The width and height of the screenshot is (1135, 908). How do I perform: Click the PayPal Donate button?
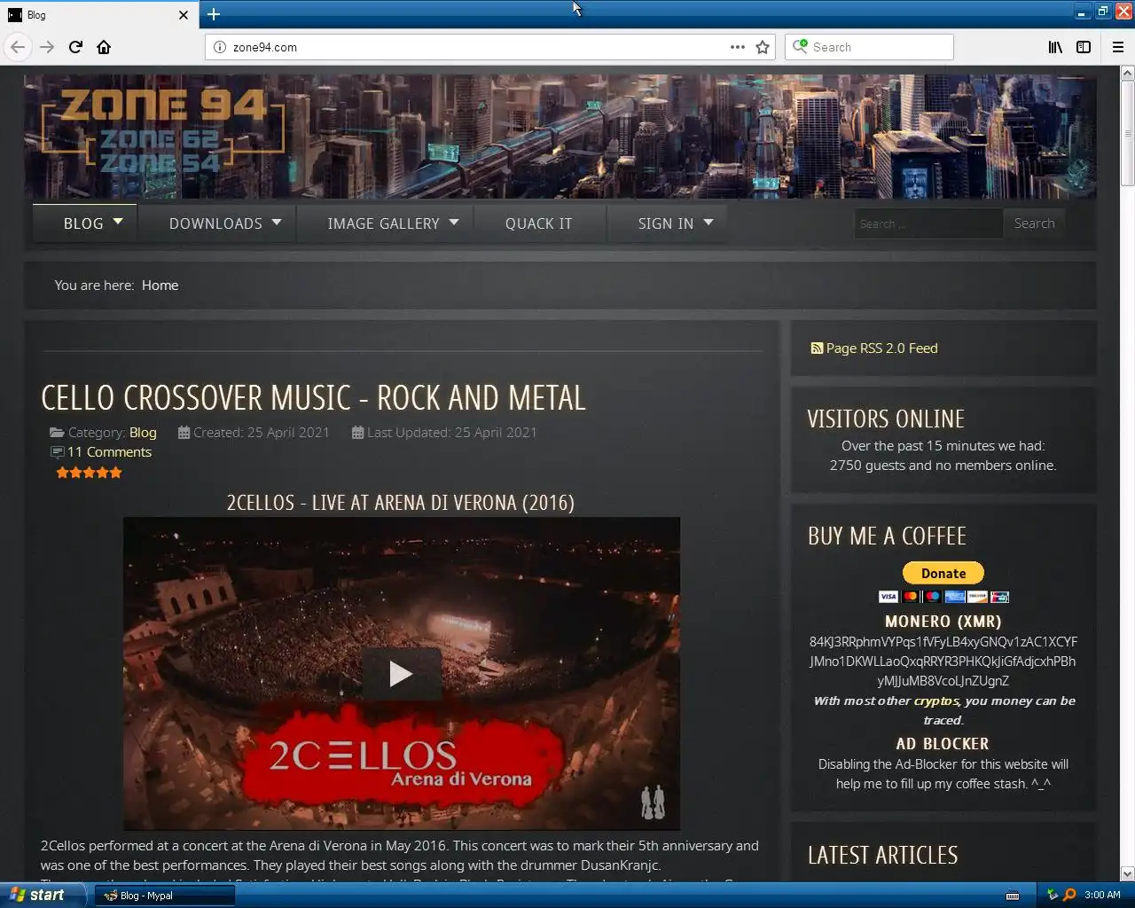point(943,573)
